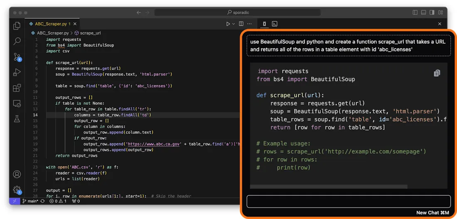Run Python file with play icon
Viewport: 457px width, 219px height.
[228, 24]
